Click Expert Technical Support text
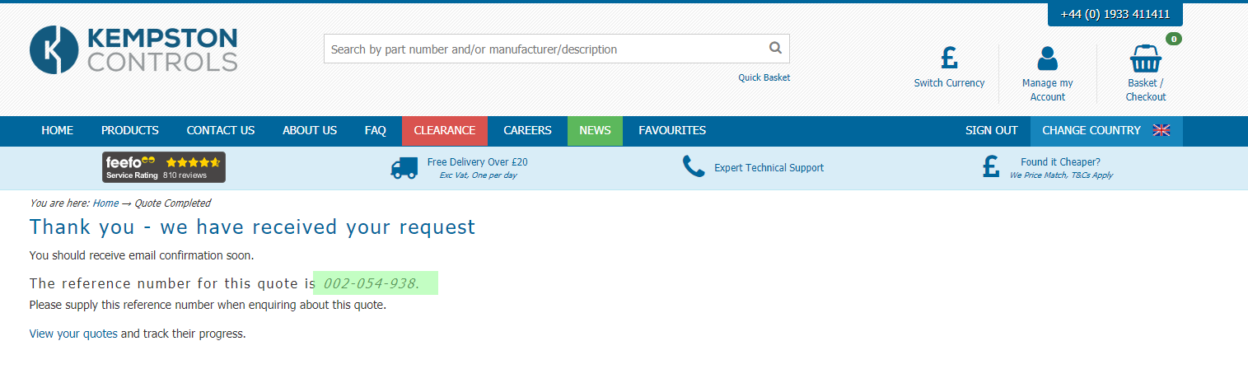The width and height of the screenshot is (1248, 369). click(769, 168)
